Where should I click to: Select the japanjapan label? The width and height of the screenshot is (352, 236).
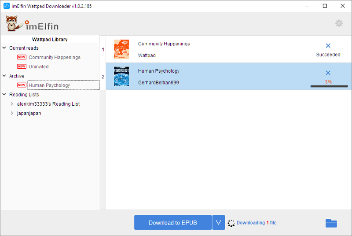point(29,114)
